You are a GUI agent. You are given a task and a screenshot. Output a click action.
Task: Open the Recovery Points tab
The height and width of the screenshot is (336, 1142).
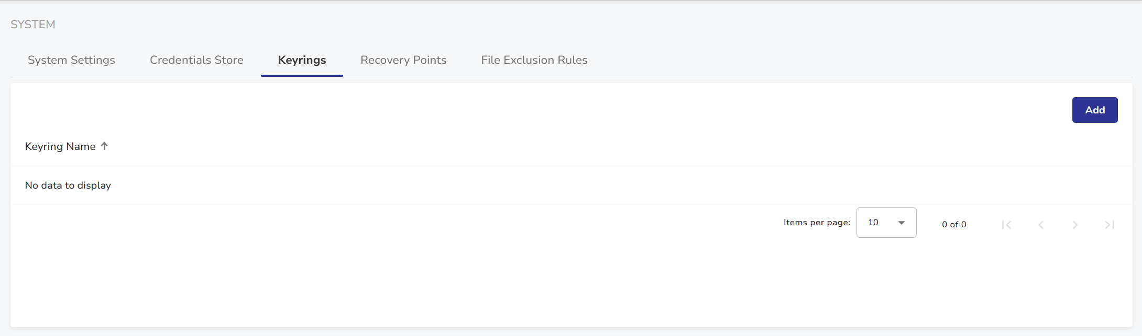pos(403,60)
